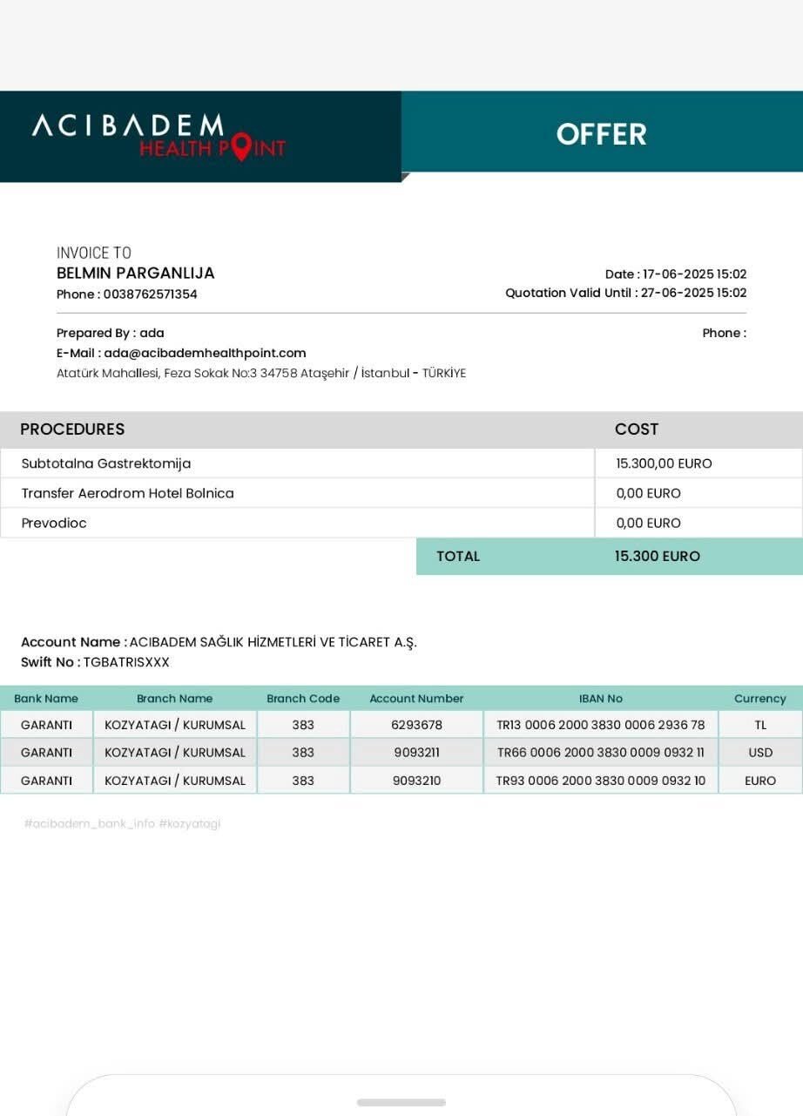Viewport: 803px width, 1116px height.
Task: Select the EURO currency IBAN number
Action: point(601,781)
